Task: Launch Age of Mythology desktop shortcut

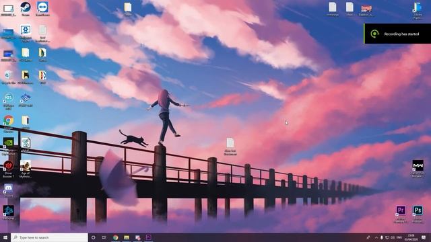Action: (x=26, y=169)
